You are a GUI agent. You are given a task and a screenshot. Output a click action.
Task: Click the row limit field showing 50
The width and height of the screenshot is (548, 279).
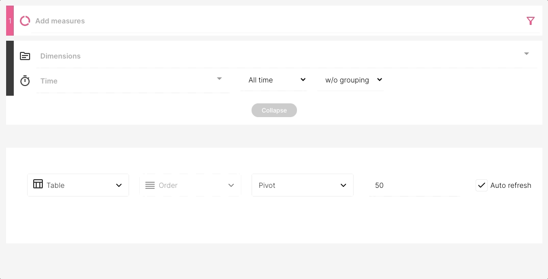pyautogui.click(x=414, y=185)
